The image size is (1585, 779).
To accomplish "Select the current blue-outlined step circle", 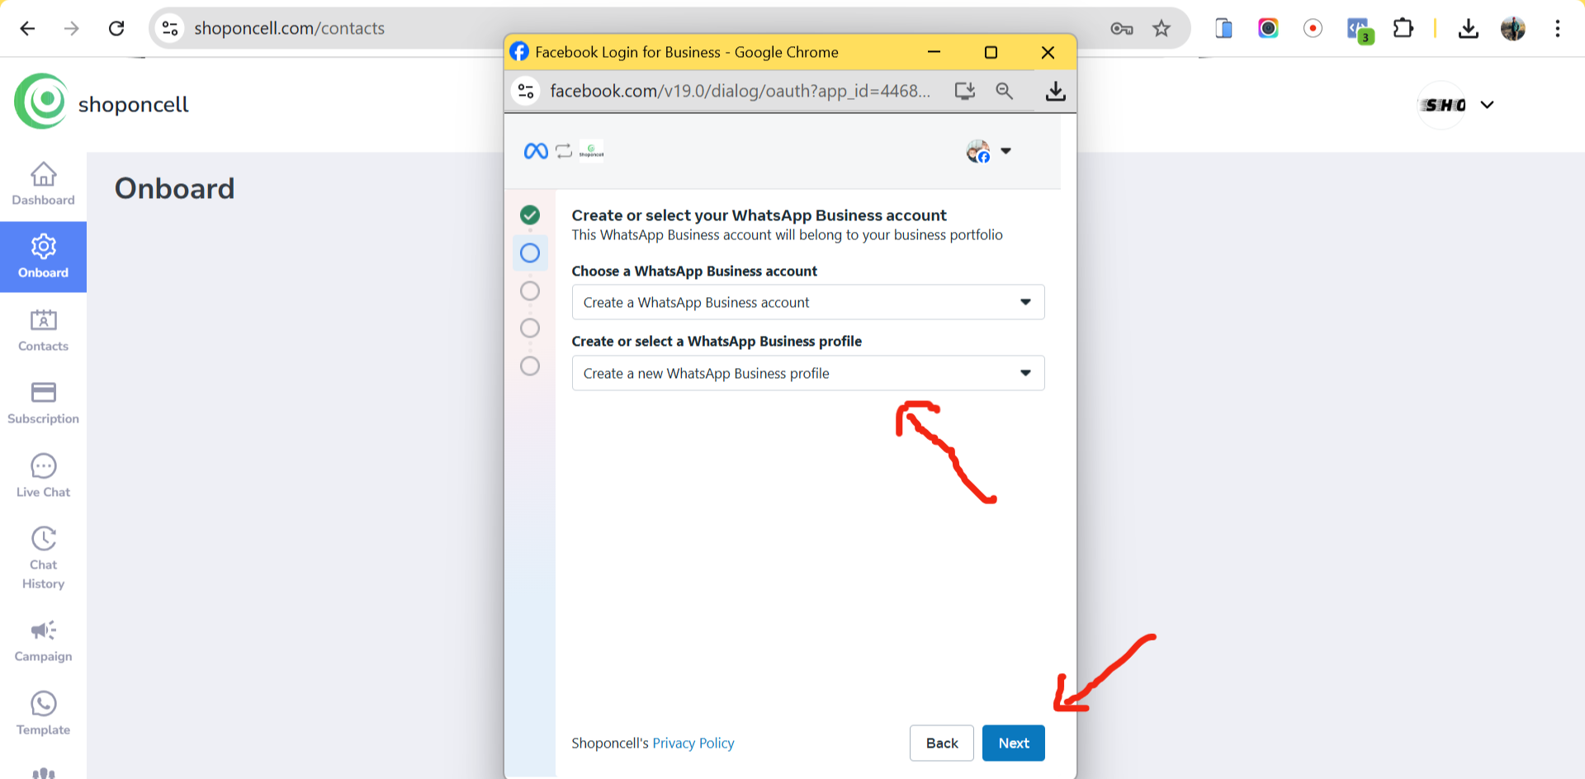I will (530, 253).
